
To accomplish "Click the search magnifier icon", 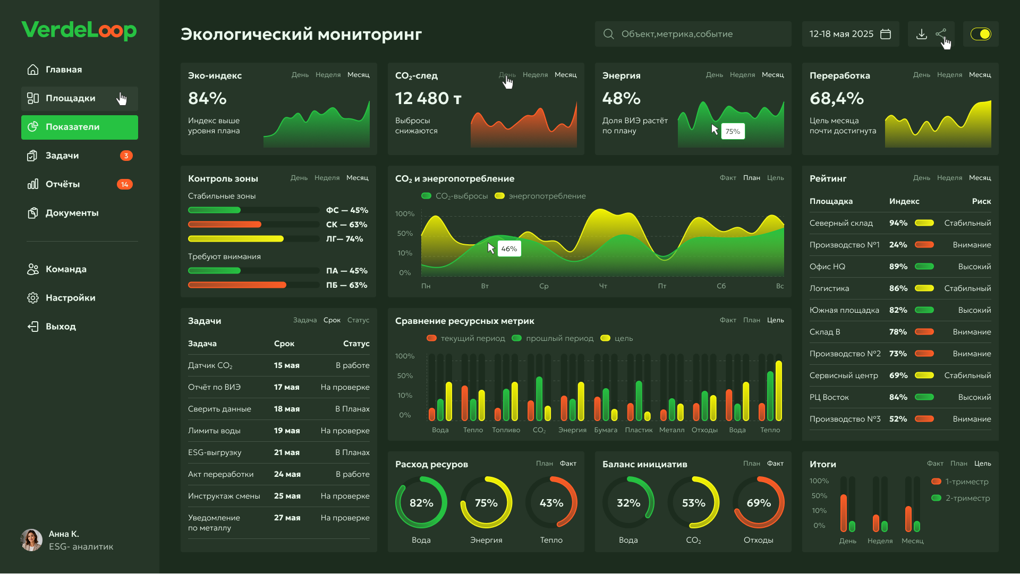I will coord(609,34).
